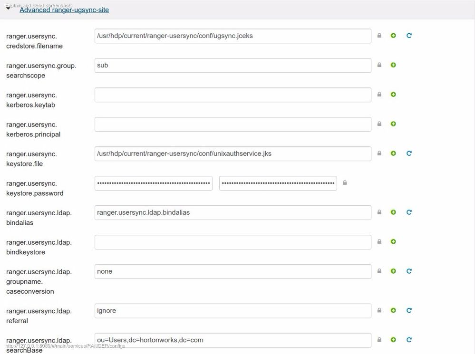Image resolution: width=475 pixels, height=354 pixels.
Task: Click lock icon for credstore.filename property
Action: pyautogui.click(x=379, y=36)
